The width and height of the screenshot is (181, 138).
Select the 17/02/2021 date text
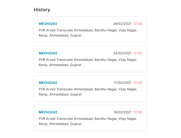pyautogui.click(x=123, y=83)
